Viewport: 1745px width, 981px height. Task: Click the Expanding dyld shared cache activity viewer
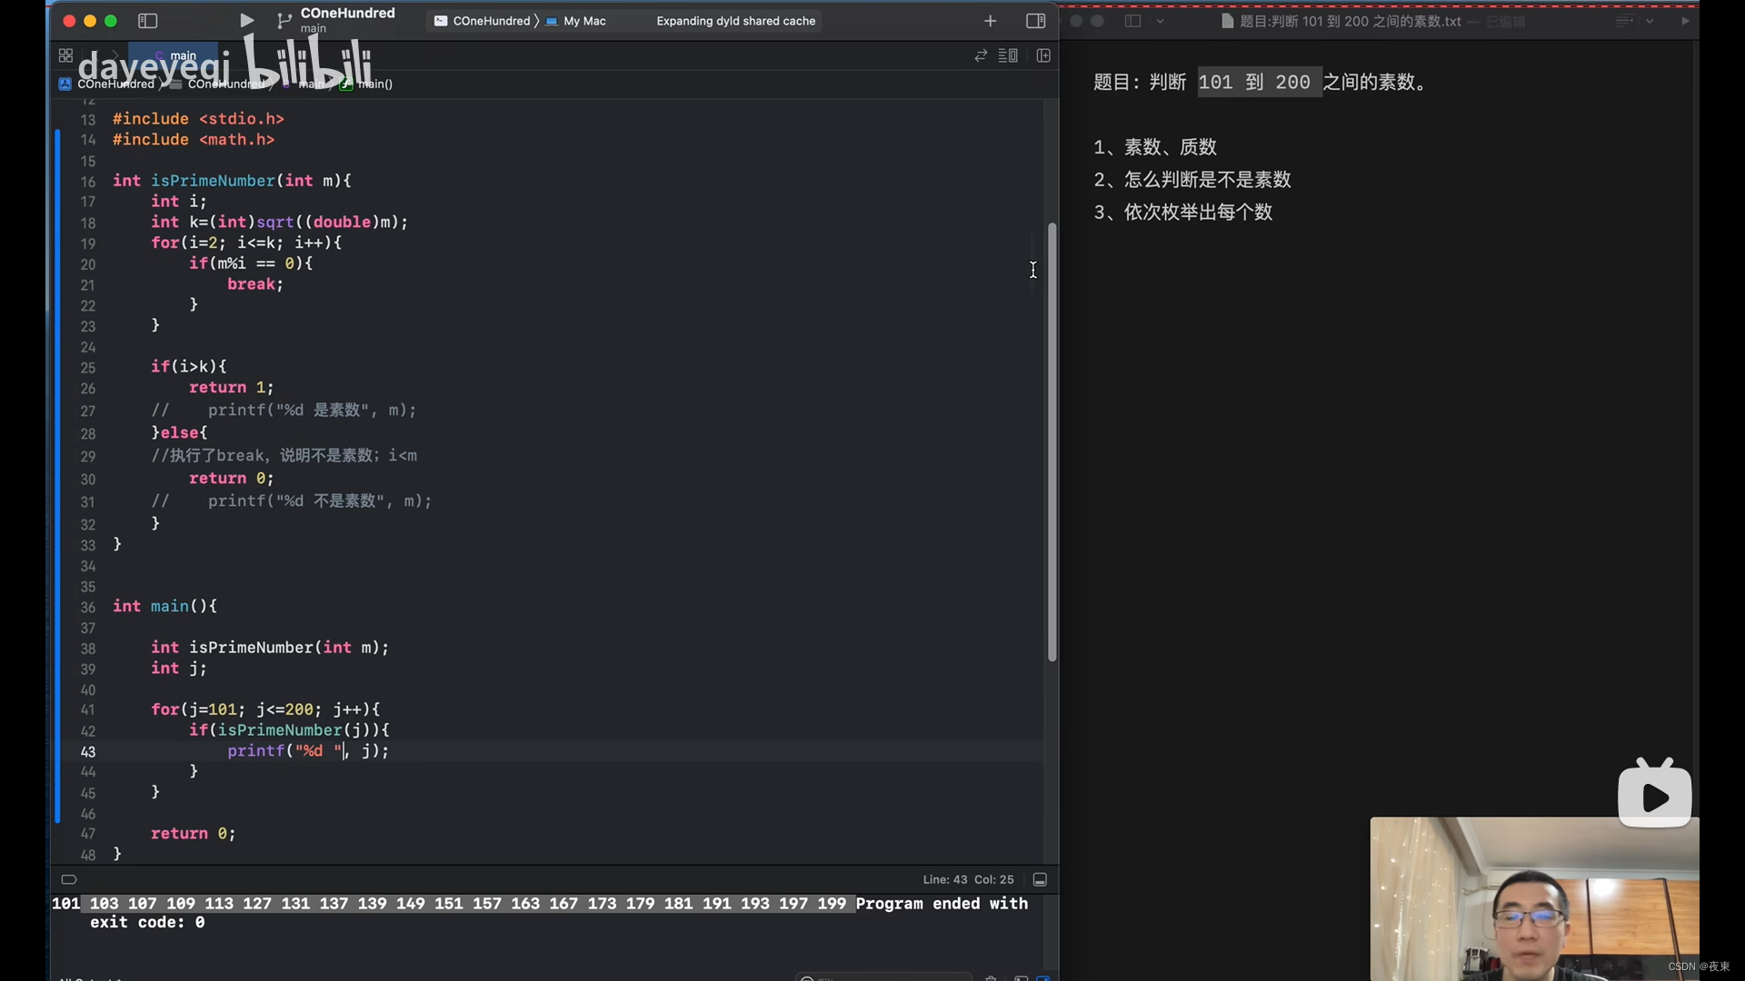[x=734, y=20]
